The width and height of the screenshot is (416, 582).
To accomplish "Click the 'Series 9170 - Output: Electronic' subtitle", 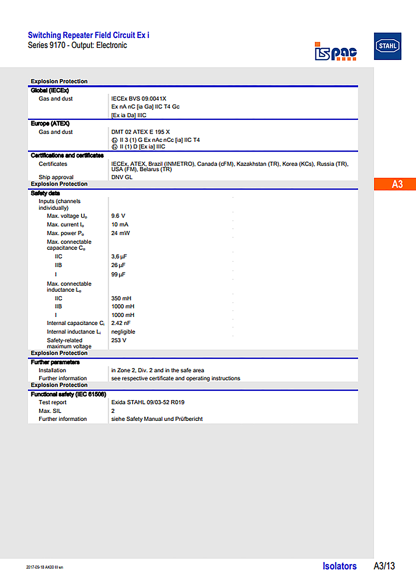I will pos(77,45).
